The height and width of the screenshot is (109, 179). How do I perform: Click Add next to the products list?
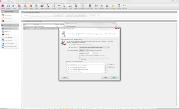[111, 64]
